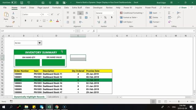Click the Clear eraser icon
Screen dimensions: 196x110
169,22
